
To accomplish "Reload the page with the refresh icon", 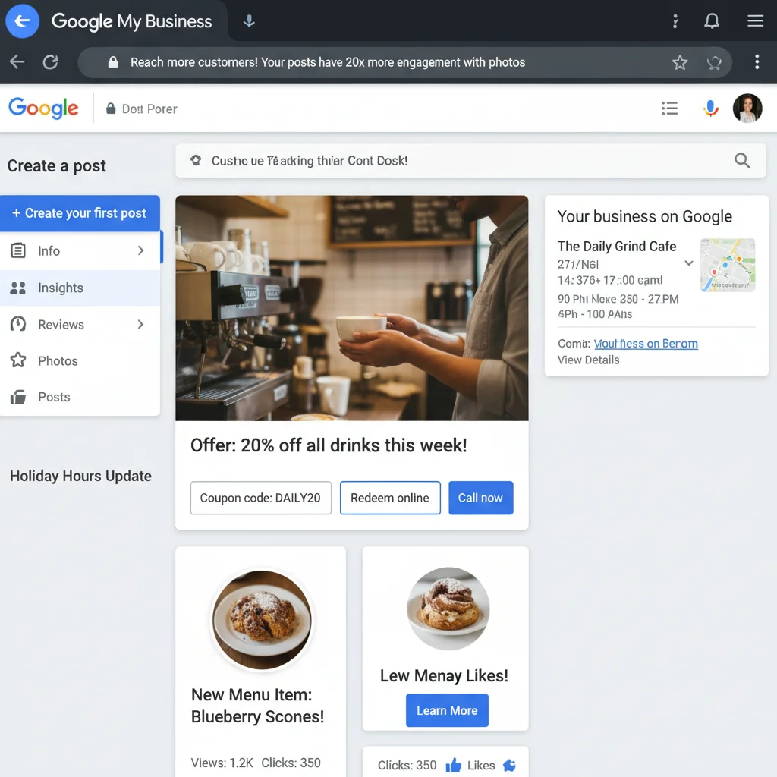I will tap(50, 62).
